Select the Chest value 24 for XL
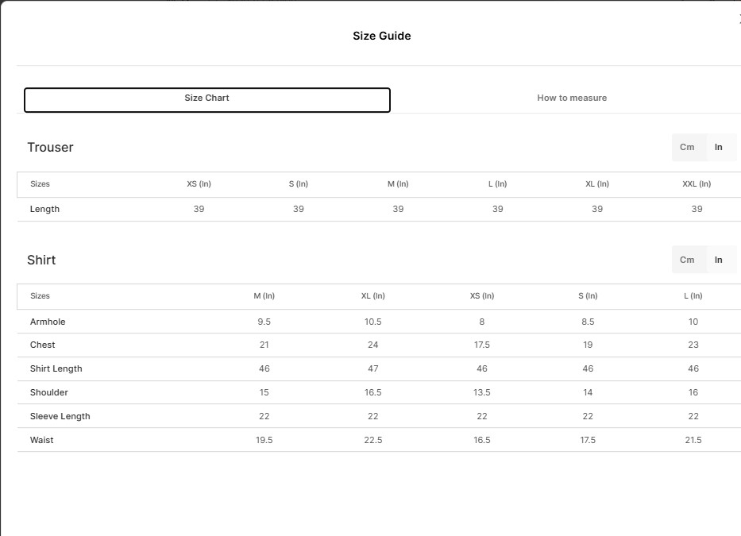This screenshot has height=536, width=741. click(x=372, y=345)
